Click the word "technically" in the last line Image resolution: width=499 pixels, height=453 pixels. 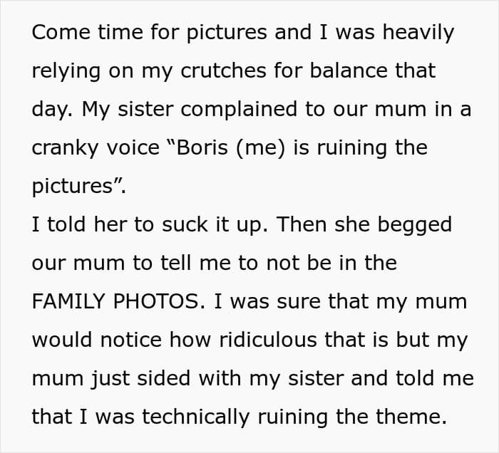pos(196,417)
